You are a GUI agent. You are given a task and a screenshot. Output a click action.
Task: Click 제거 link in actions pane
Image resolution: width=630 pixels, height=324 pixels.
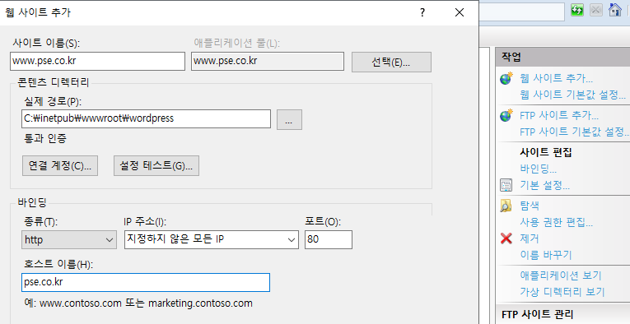[x=530, y=238]
